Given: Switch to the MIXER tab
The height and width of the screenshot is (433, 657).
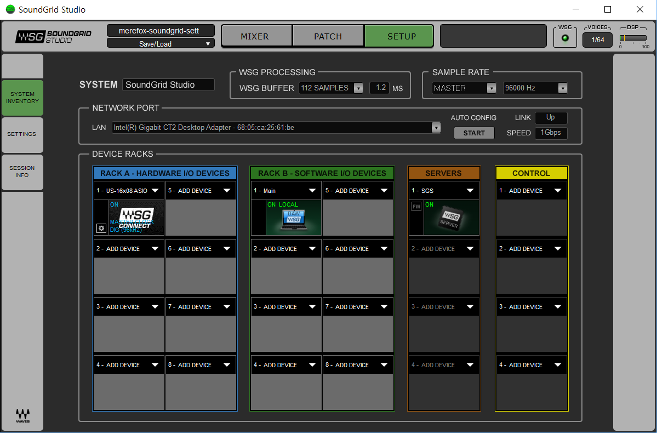Looking at the screenshot, I should click(255, 37).
